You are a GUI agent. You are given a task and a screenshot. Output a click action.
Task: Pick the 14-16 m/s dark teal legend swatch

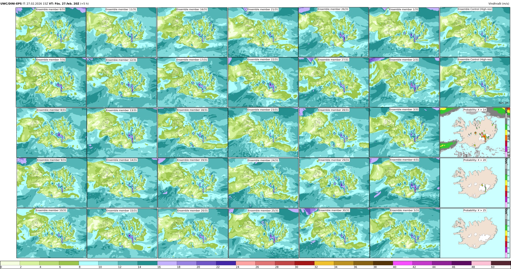click(x=147, y=263)
